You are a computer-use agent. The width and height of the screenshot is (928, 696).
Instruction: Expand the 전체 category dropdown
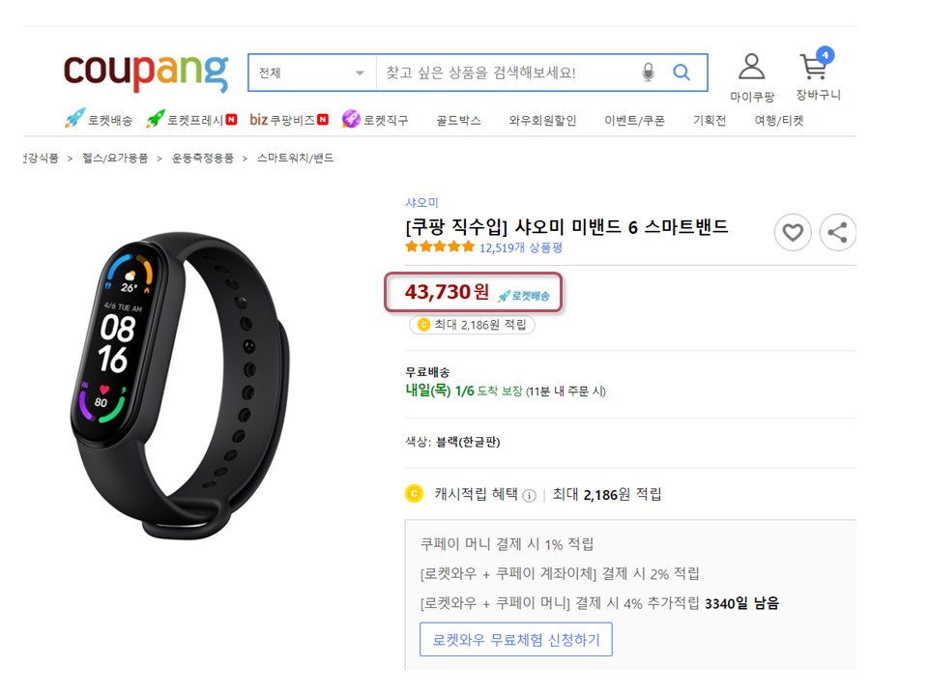(x=312, y=72)
